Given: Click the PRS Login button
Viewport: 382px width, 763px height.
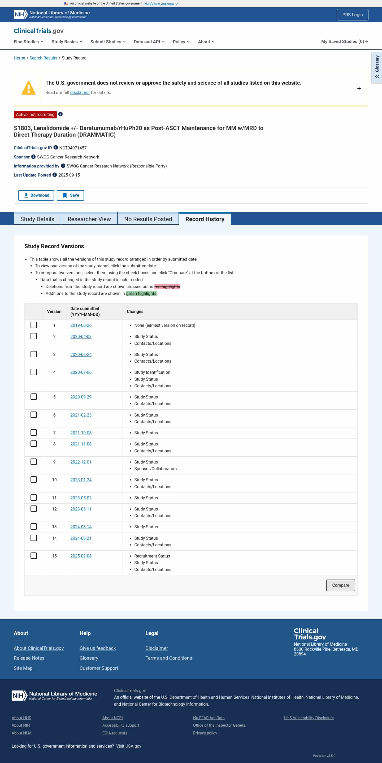Looking at the screenshot, I should coord(352,15).
